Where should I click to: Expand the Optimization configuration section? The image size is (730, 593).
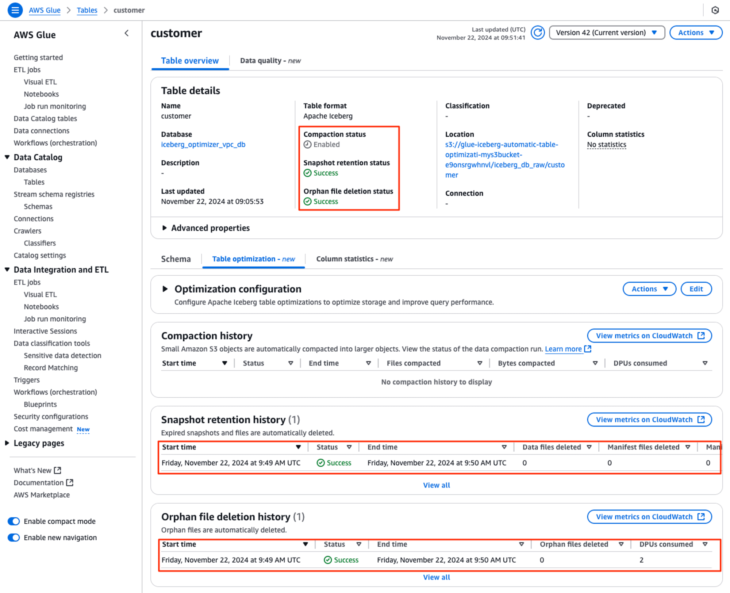tap(165, 289)
